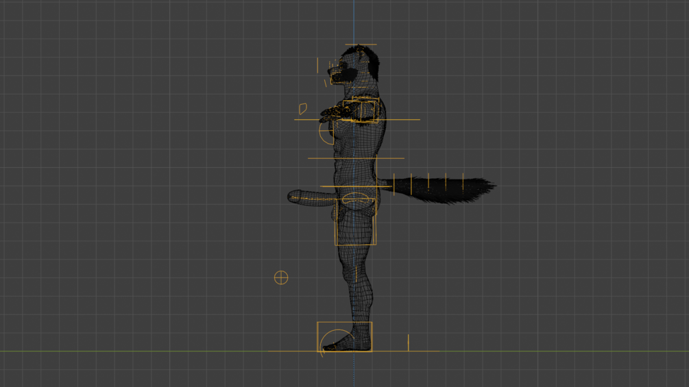Select the rectangular thigh control box
This screenshot has height=387, width=689.
point(355,221)
